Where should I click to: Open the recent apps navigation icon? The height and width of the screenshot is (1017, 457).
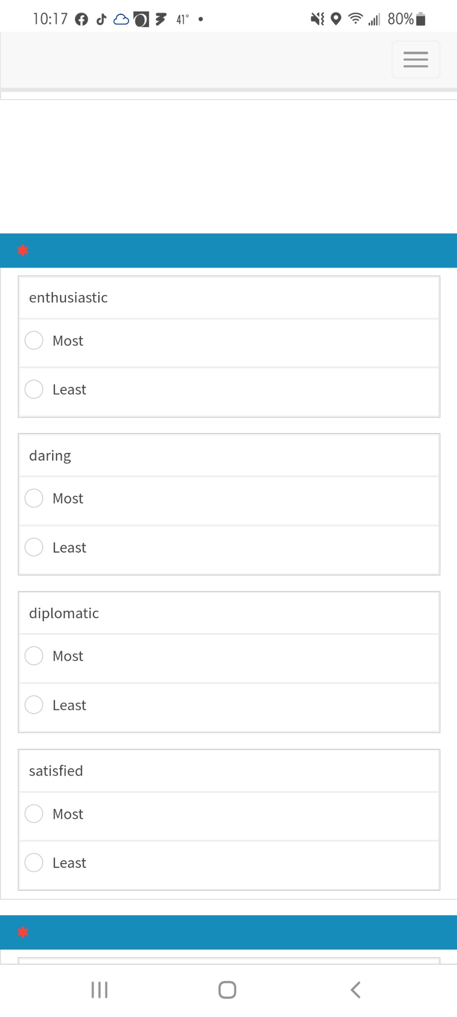pyautogui.click(x=99, y=990)
